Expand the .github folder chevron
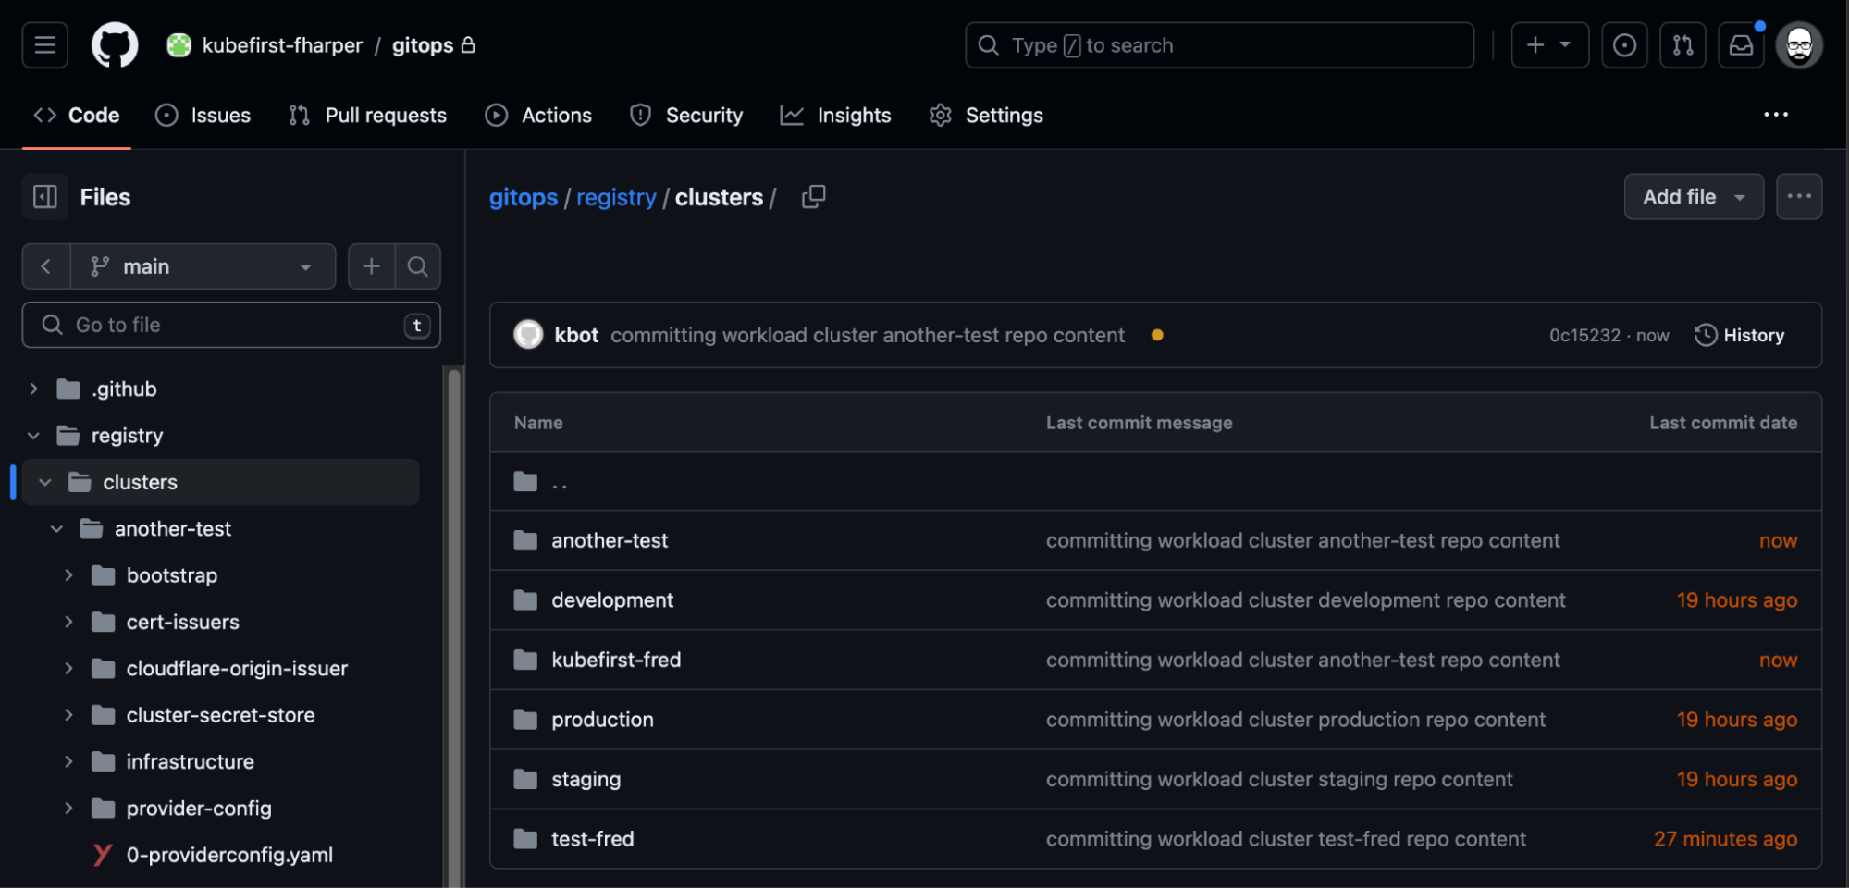1849x889 pixels. pyautogui.click(x=33, y=389)
